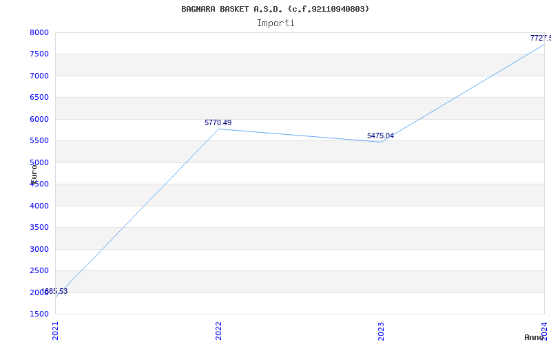Click the 4000 y-axis tick label

(39, 206)
